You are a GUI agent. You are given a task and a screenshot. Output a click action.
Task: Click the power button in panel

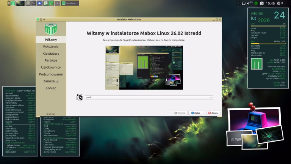[278, 3]
